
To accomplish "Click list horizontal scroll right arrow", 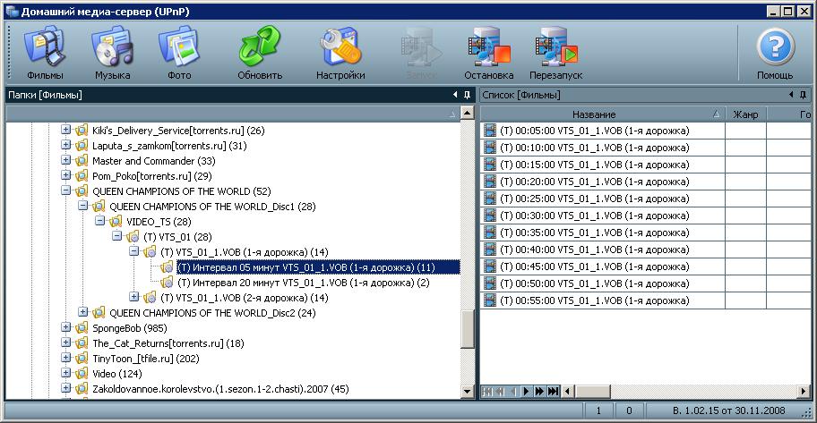I will 803,391.
